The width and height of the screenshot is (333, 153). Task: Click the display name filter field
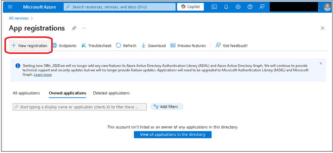80,107
